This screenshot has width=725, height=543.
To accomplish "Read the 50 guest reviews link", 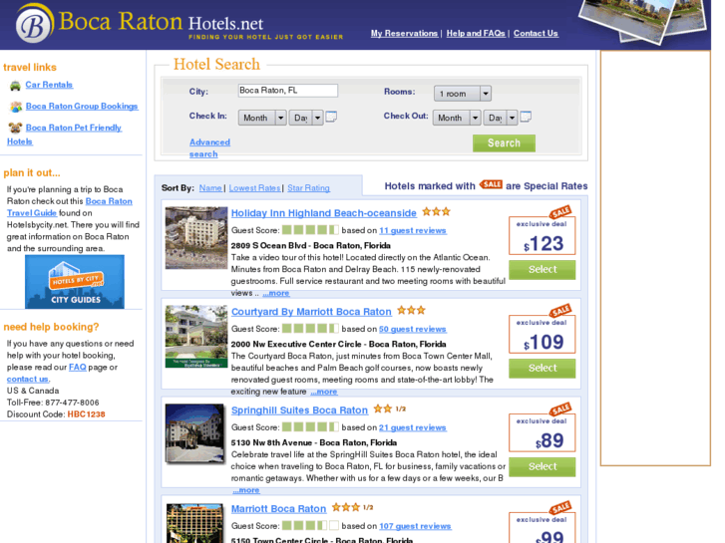I will pyautogui.click(x=413, y=329).
